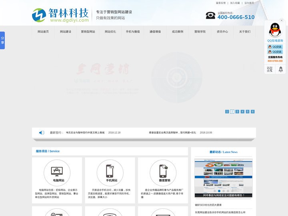288x216 pixels.
Task: Click QQ在线咨询 label
Action: point(275,40)
